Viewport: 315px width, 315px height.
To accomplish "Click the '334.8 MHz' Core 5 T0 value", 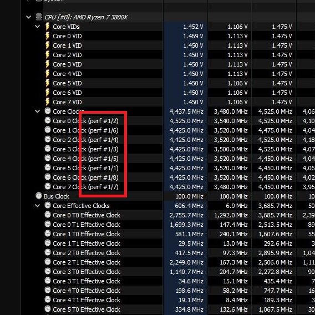I will (189, 309).
